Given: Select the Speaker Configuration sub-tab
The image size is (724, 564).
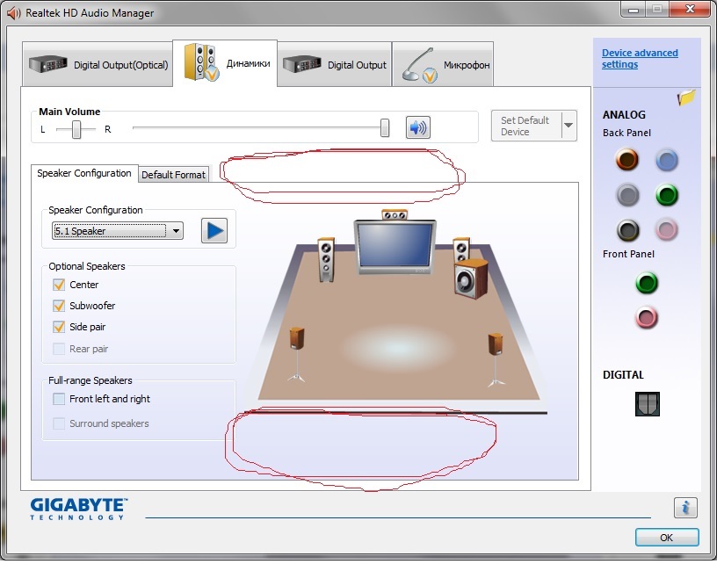Looking at the screenshot, I should [84, 174].
